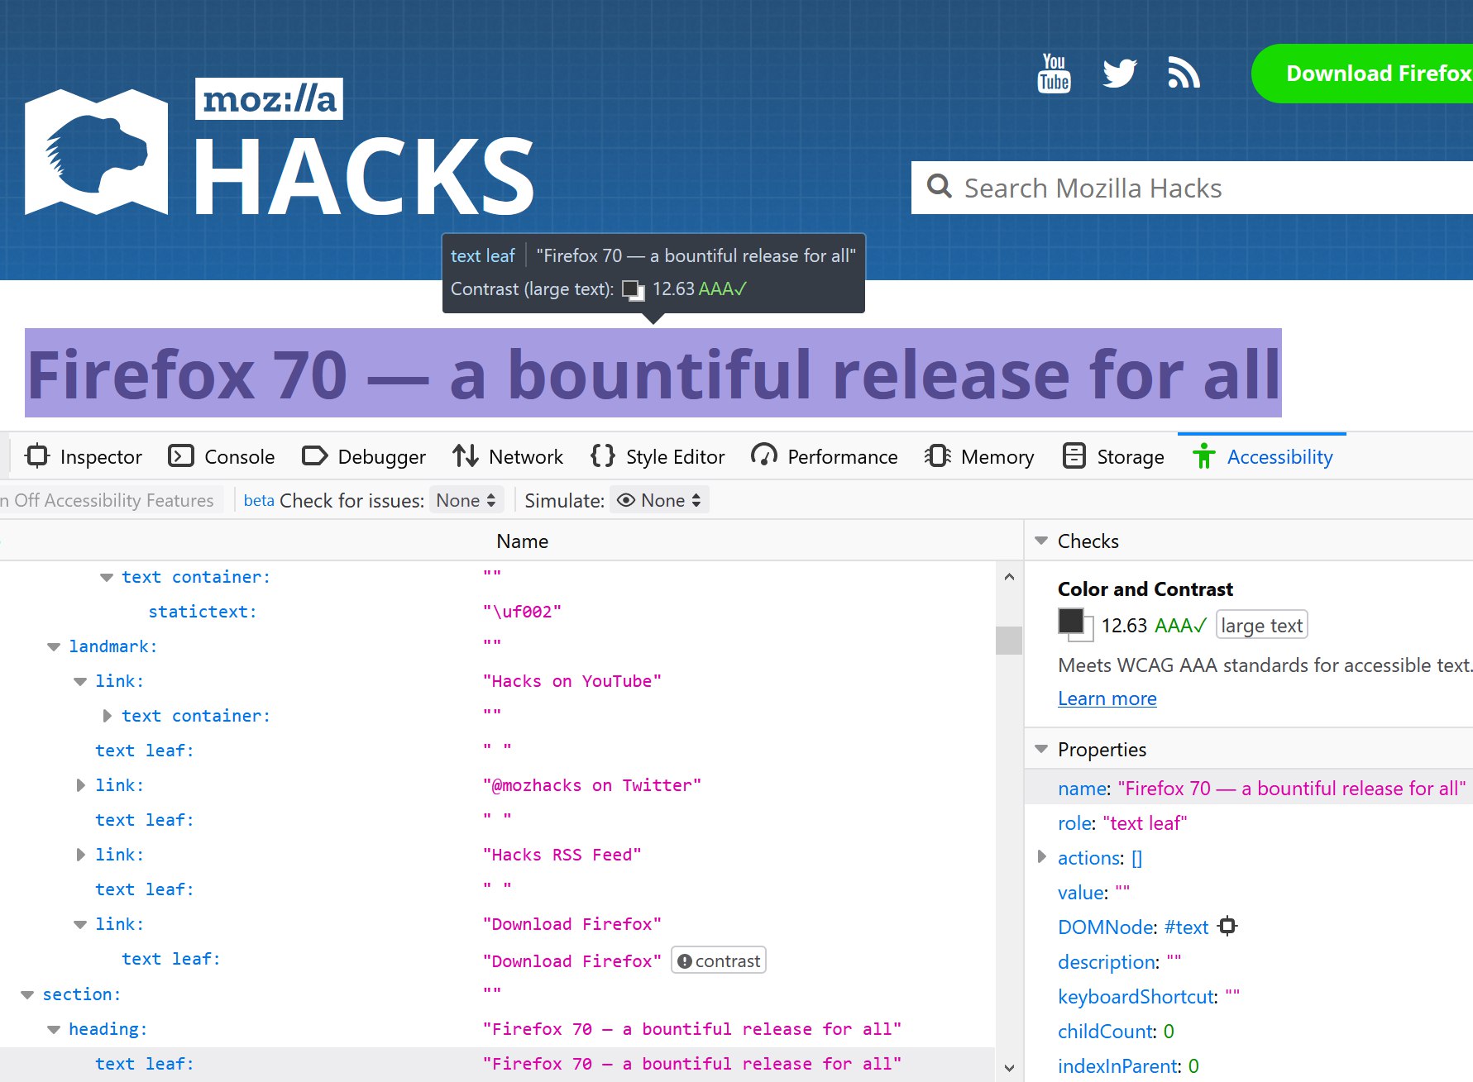The image size is (1473, 1082).
Task: Collapse the Properties section
Action: (1041, 749)
